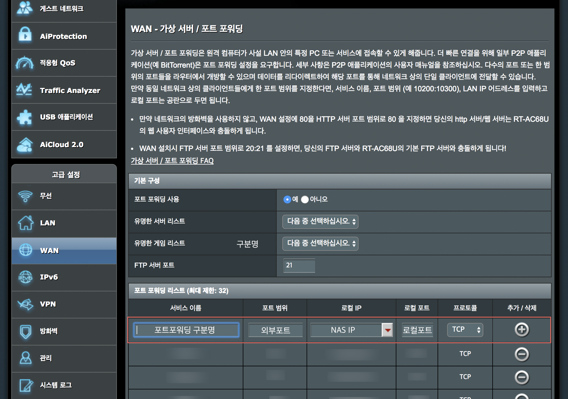Select 예 to enable port forwarding
This screenshot has height=399, width=568.
pyautogui.click(x=287, y=200)
